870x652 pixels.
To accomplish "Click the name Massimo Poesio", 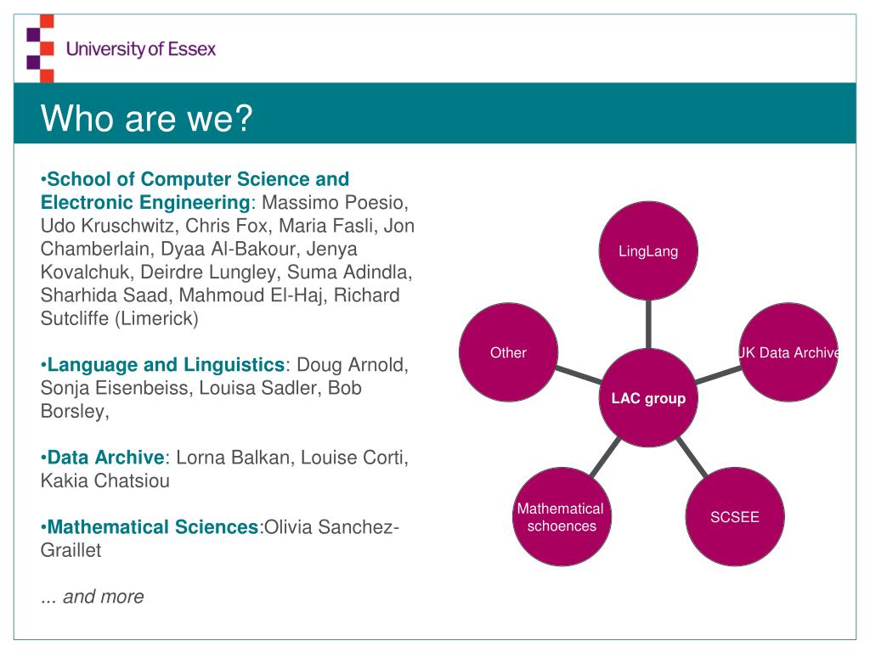I will [x=335, y=202].
